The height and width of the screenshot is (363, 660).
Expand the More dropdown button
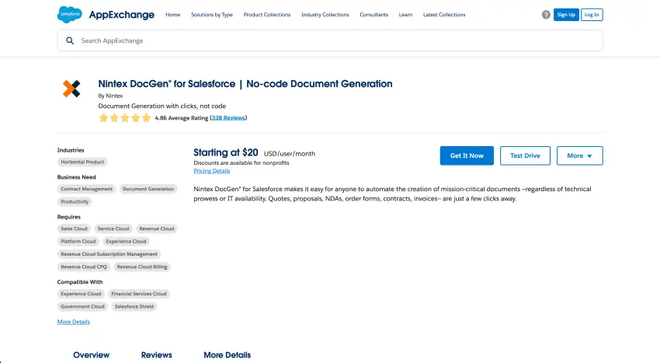[579, 155]
